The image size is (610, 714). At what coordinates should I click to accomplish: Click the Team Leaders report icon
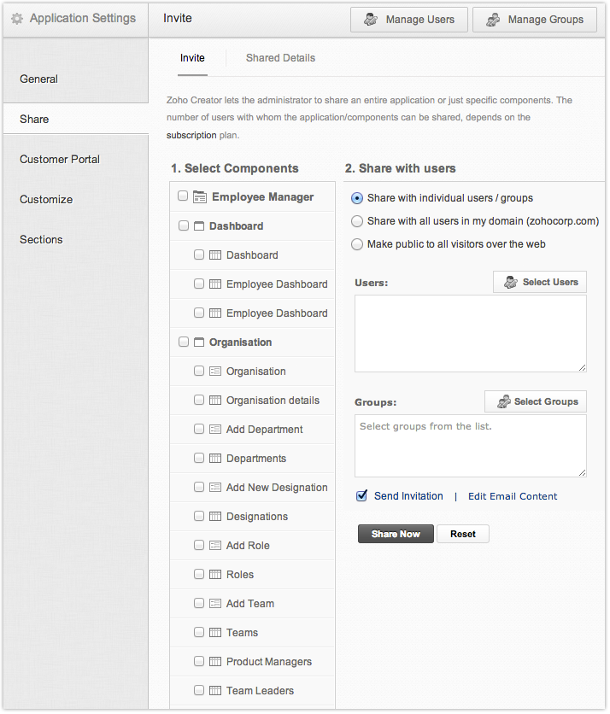pos(215,691)
